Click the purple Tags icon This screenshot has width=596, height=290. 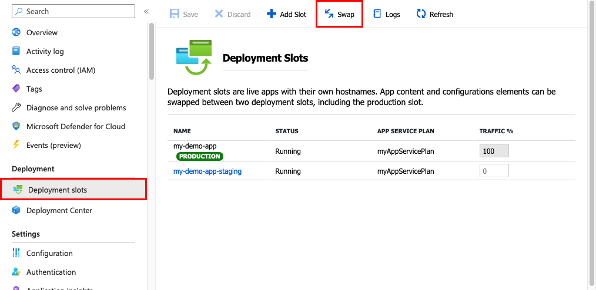click(16, 89)
